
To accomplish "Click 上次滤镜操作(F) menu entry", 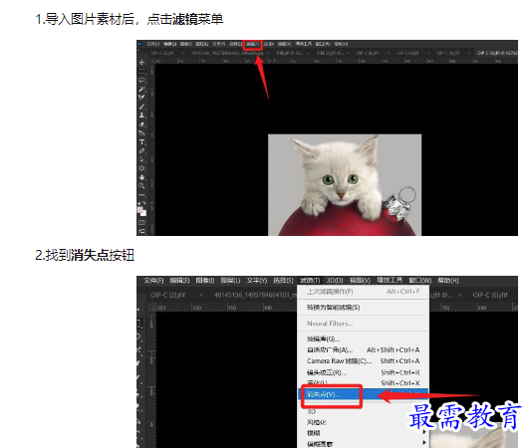I will (364, 292).
